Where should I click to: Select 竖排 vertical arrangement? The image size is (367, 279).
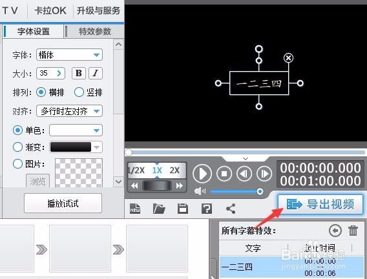79,92
